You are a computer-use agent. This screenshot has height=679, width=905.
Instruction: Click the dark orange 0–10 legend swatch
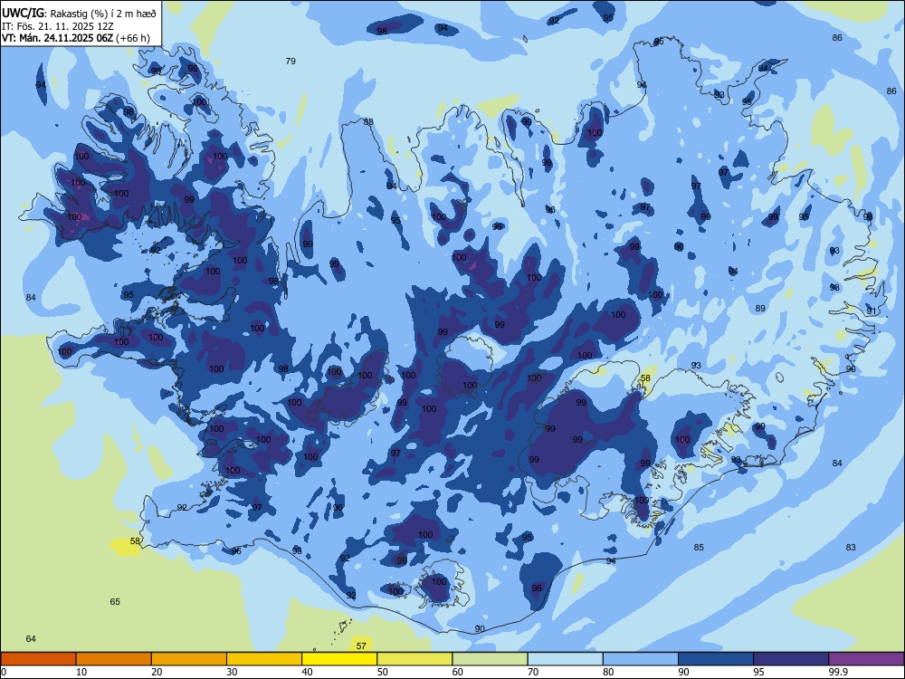pyautogui.click(x=38, y=659)
